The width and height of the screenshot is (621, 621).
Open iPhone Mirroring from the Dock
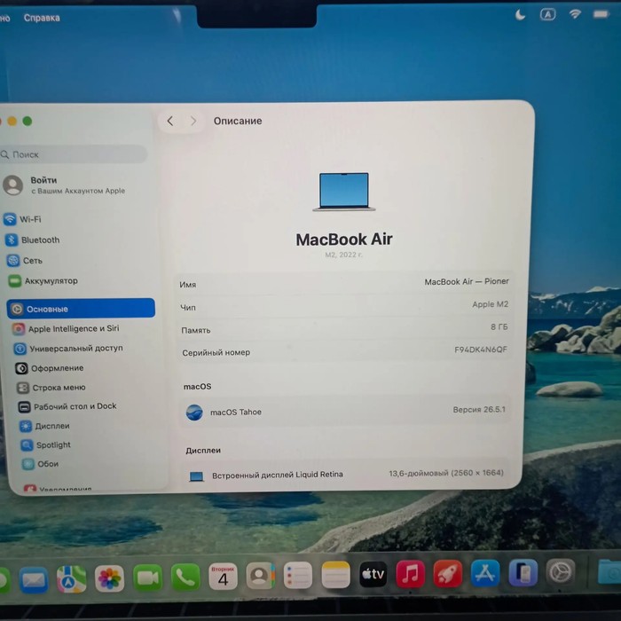(523, 572)
